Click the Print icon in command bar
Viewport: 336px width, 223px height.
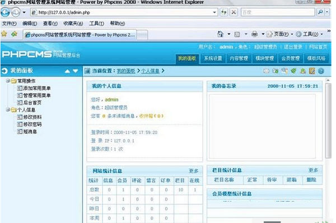pos(254,34)
